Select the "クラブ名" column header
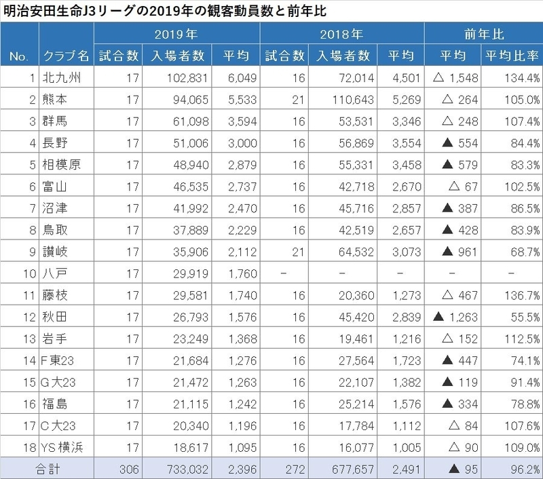 click(x=66, y=56)
